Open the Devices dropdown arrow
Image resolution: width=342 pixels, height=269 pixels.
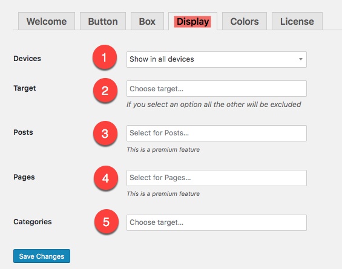(301, 59)
